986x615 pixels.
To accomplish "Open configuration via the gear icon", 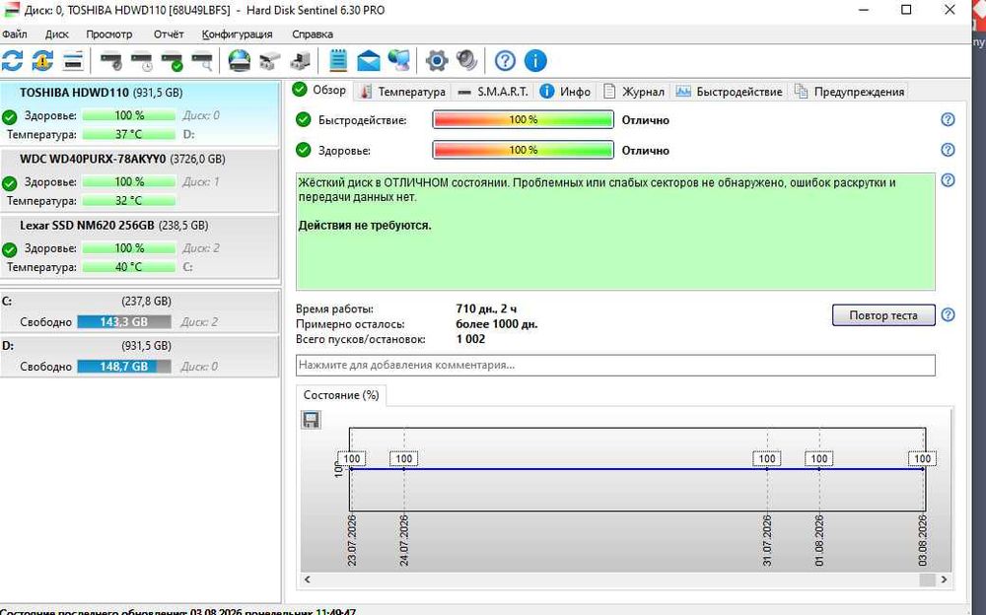I will click(x=437, y=61).
